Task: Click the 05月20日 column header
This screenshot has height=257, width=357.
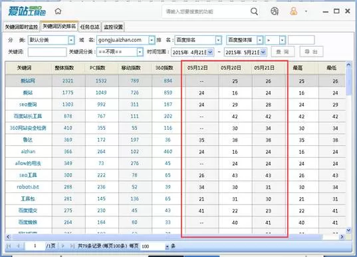Action: click(231, 68)
